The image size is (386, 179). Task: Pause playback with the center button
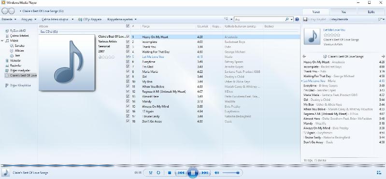[x=193, y=173]
